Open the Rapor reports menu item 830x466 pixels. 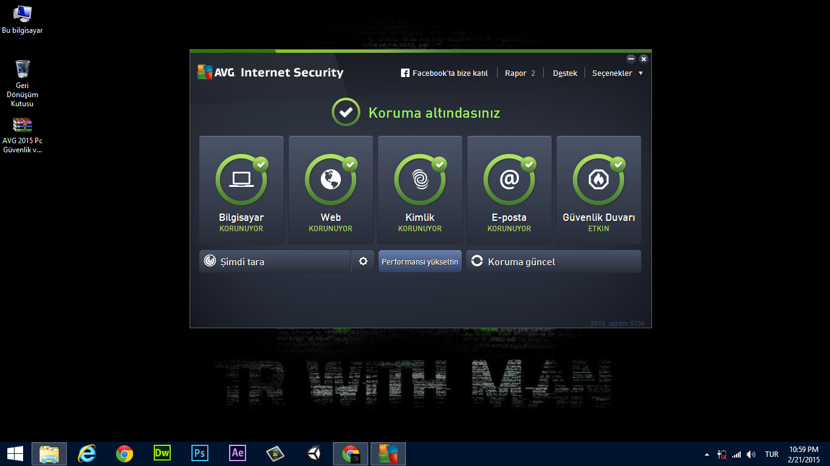(x=520, y=73)
